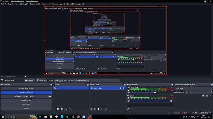Image resolution: width=213 pixels, height=119 pixels.
Task: Open virtual camera settings gear
Action: pyautogui.click(x=50, y=96)
